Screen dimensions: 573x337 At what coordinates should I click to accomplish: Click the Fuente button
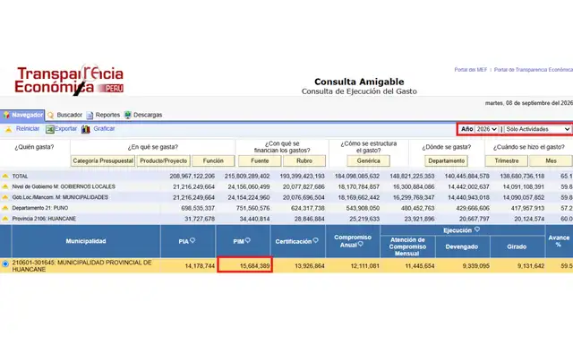pyautogui.click(x=260, y=161)
